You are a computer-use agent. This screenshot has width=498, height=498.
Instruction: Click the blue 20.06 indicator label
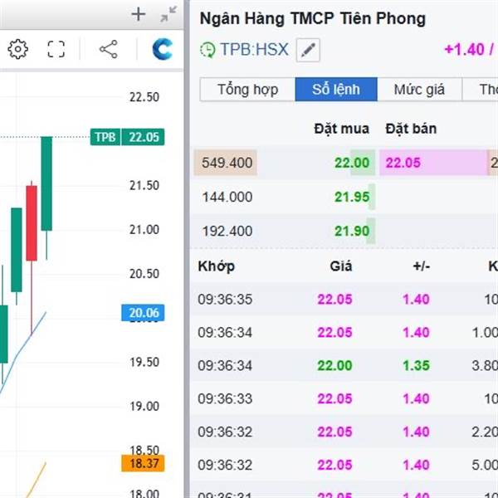point(143,313)
